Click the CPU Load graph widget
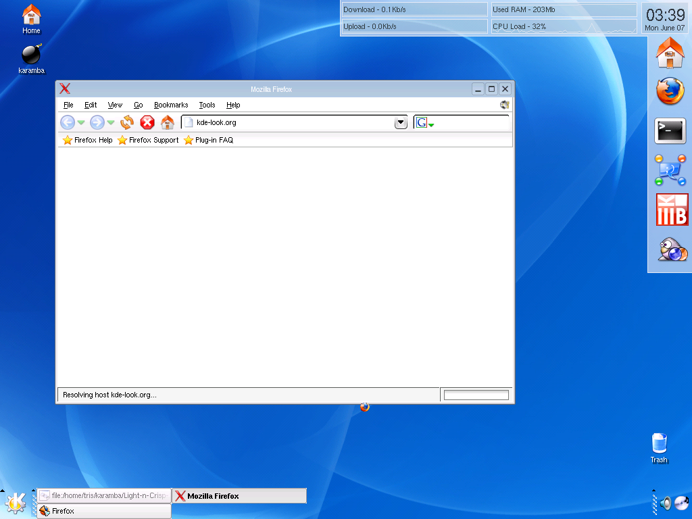692x519 pixels. click(564, 26)
